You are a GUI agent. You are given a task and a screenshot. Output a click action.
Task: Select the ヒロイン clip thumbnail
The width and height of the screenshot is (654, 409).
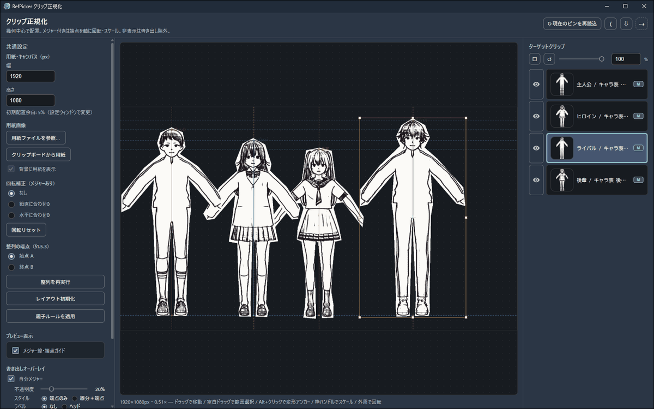point(561,116)
